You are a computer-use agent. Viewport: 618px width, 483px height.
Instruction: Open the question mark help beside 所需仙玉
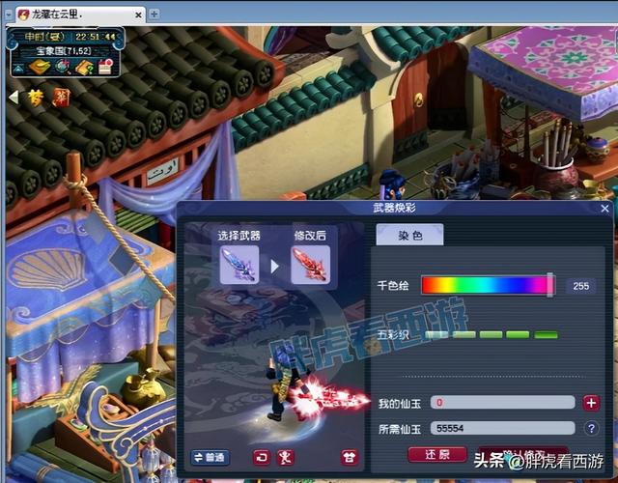click(x=591, y=429)
